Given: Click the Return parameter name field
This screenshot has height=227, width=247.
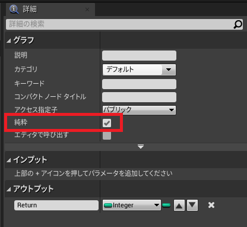Looking at the screenshot, I should [56, 205].
